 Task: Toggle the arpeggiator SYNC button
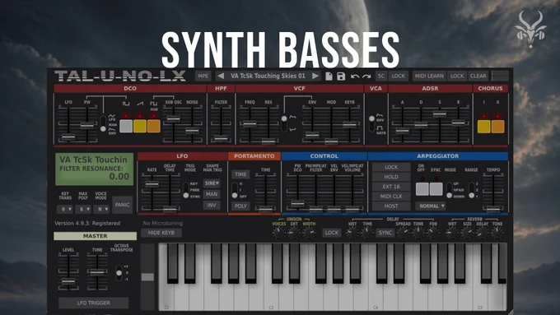[436, 189]
